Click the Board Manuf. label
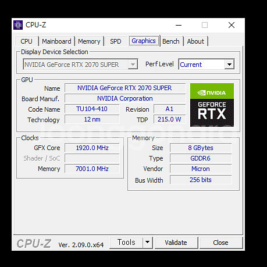The width and height of the screenshot is (267, 267). point(40,99)
